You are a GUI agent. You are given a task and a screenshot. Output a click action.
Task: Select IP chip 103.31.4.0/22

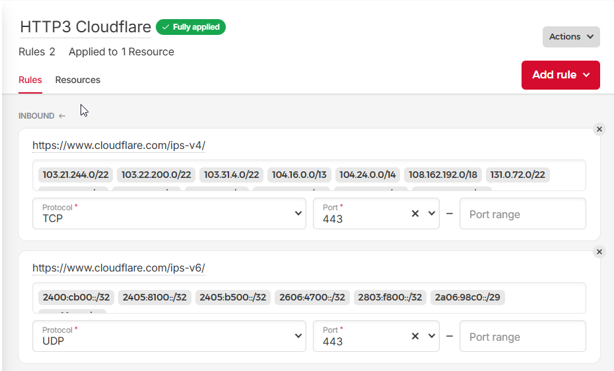[x=232, y=175]
